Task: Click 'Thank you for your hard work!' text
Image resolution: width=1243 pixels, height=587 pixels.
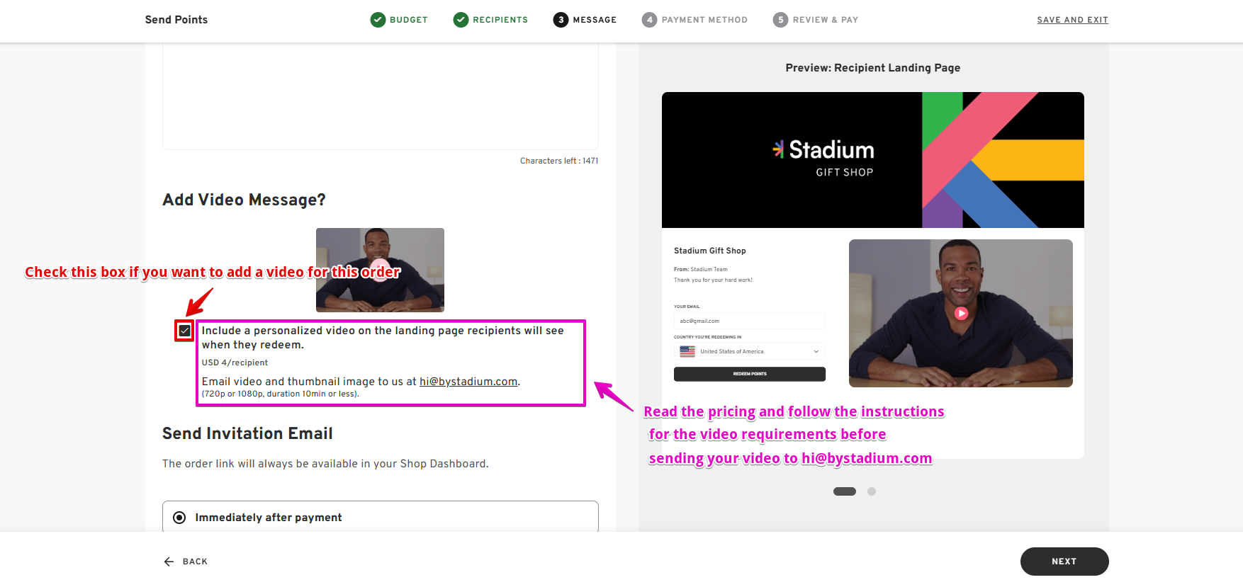Action: [713, 280]
